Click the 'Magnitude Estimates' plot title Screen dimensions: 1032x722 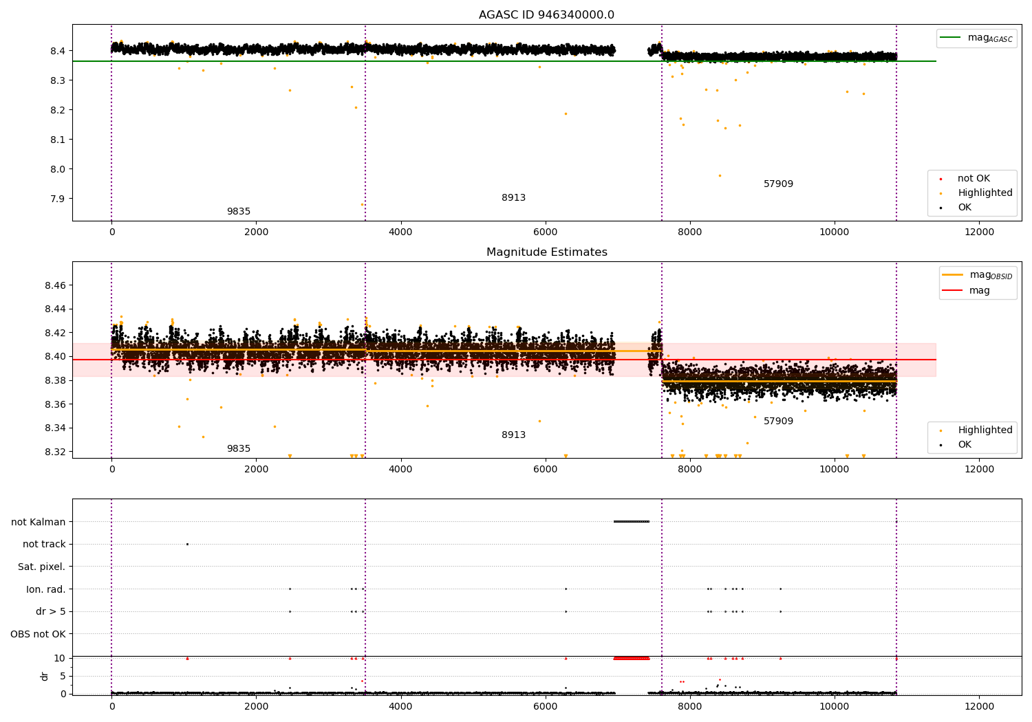point(546,252)
